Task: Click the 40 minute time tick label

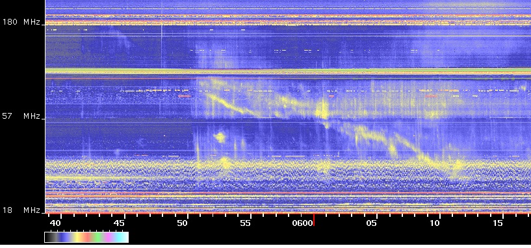Action: [55, 223]
